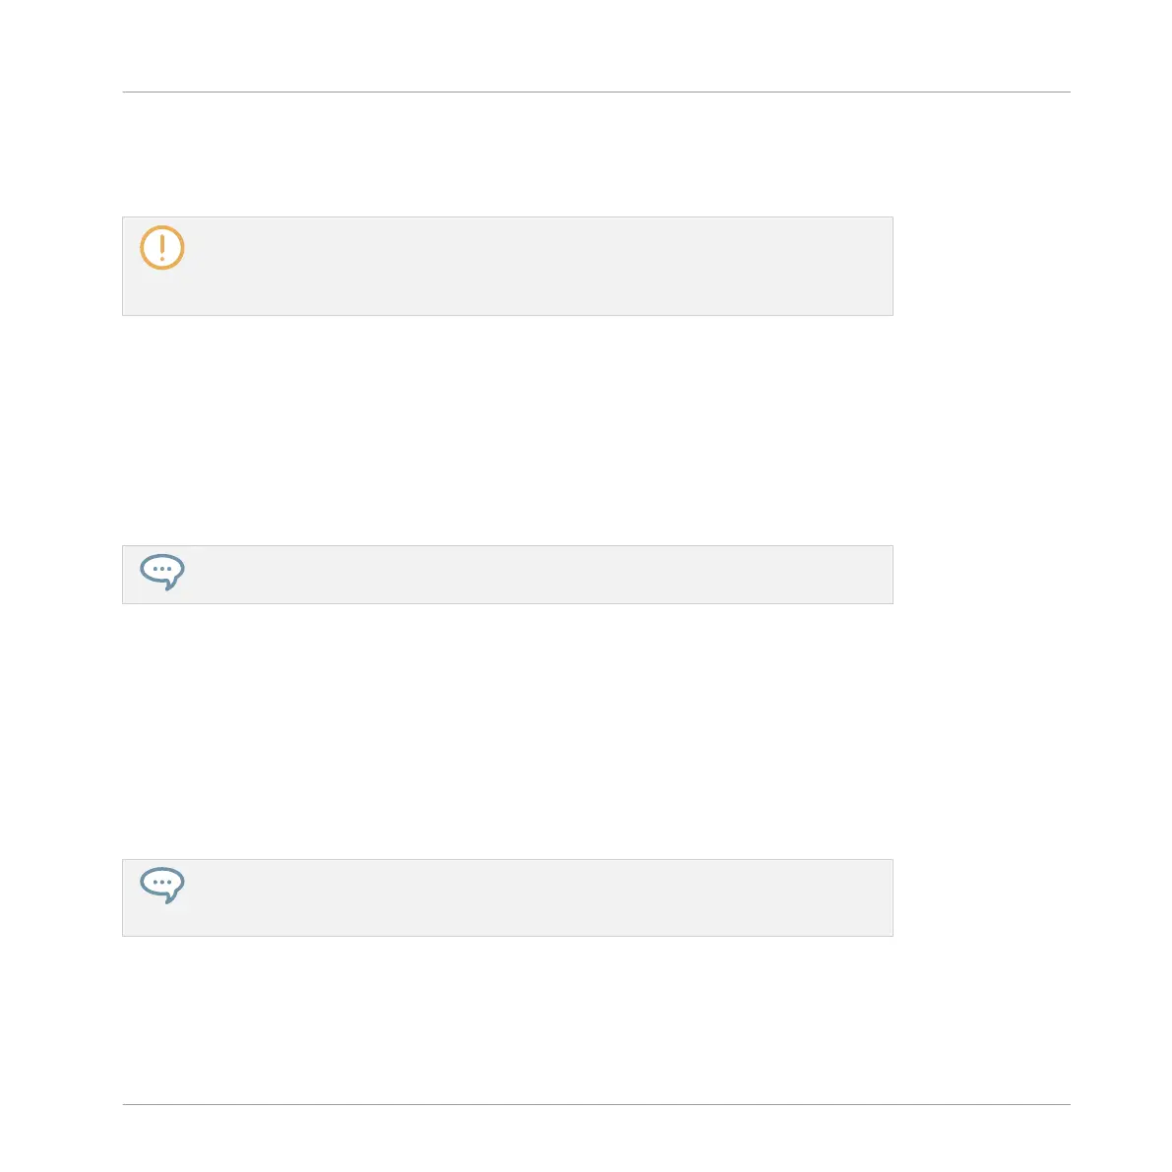The height and width of the screenshot is (1172, 1172).
Task: Click the bottom horizontal footer rule
Action: (596, 1104)
